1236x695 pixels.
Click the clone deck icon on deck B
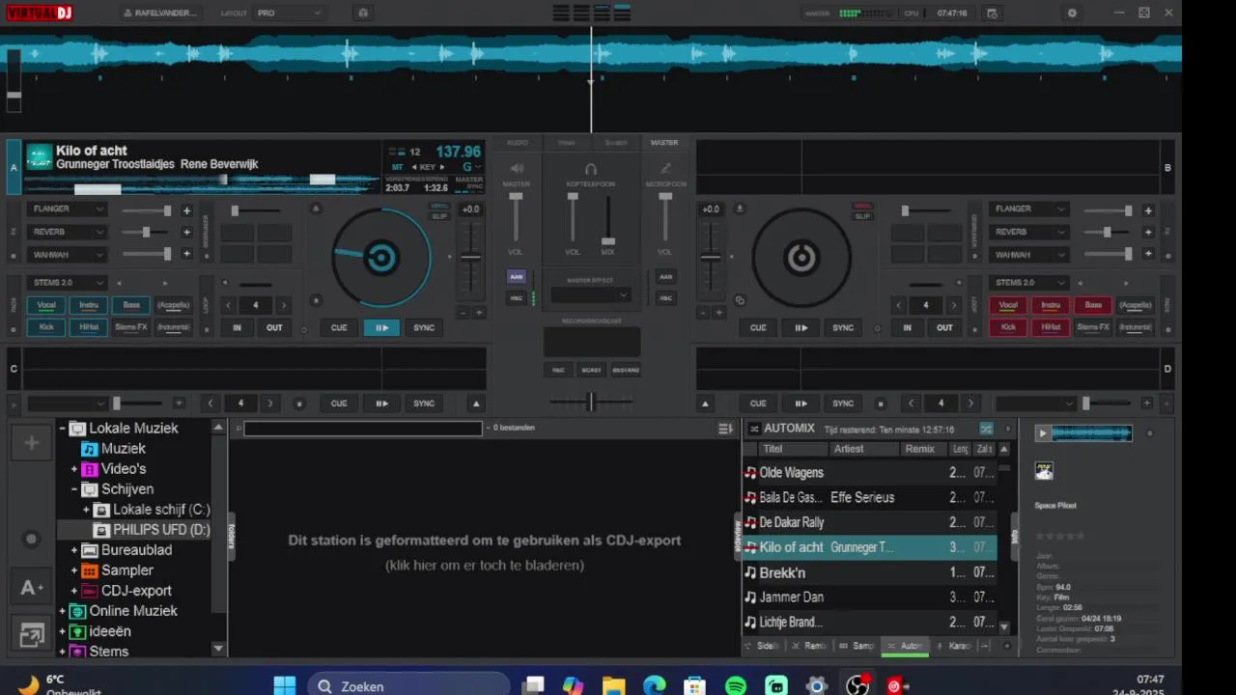click(x=740, y=300)
